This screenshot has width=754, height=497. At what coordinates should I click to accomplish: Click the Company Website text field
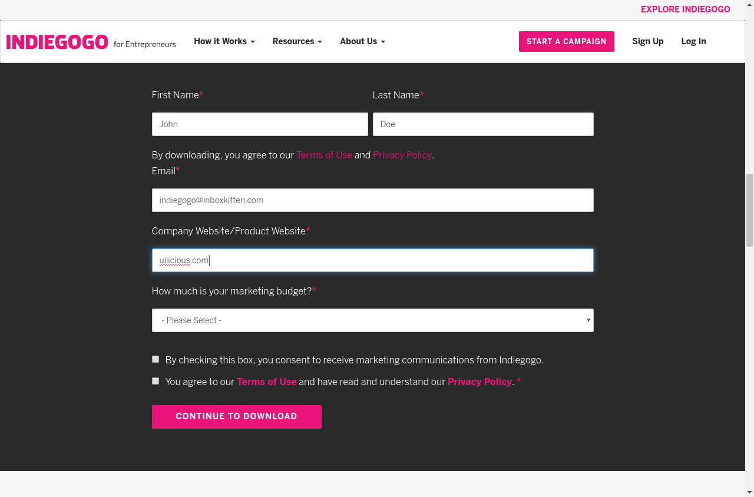tap(372, 260)
